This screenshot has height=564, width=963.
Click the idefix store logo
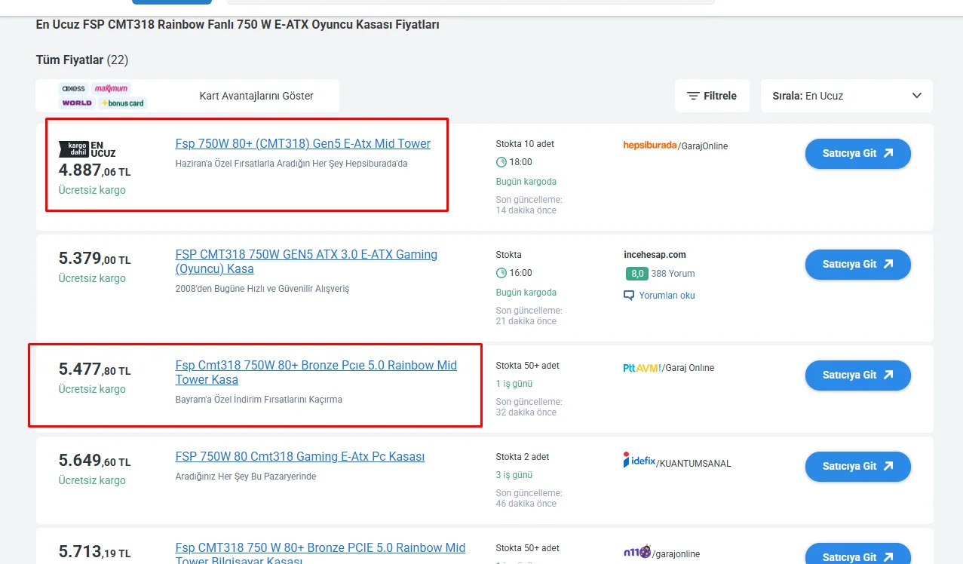coord(639,460)
